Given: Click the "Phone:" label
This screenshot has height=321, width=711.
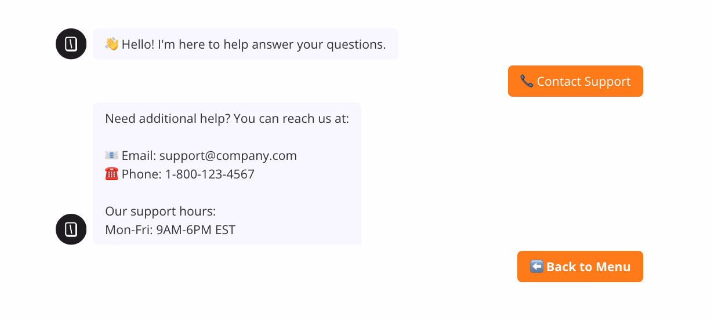Looking at the screenshot, I should point(142,174).
